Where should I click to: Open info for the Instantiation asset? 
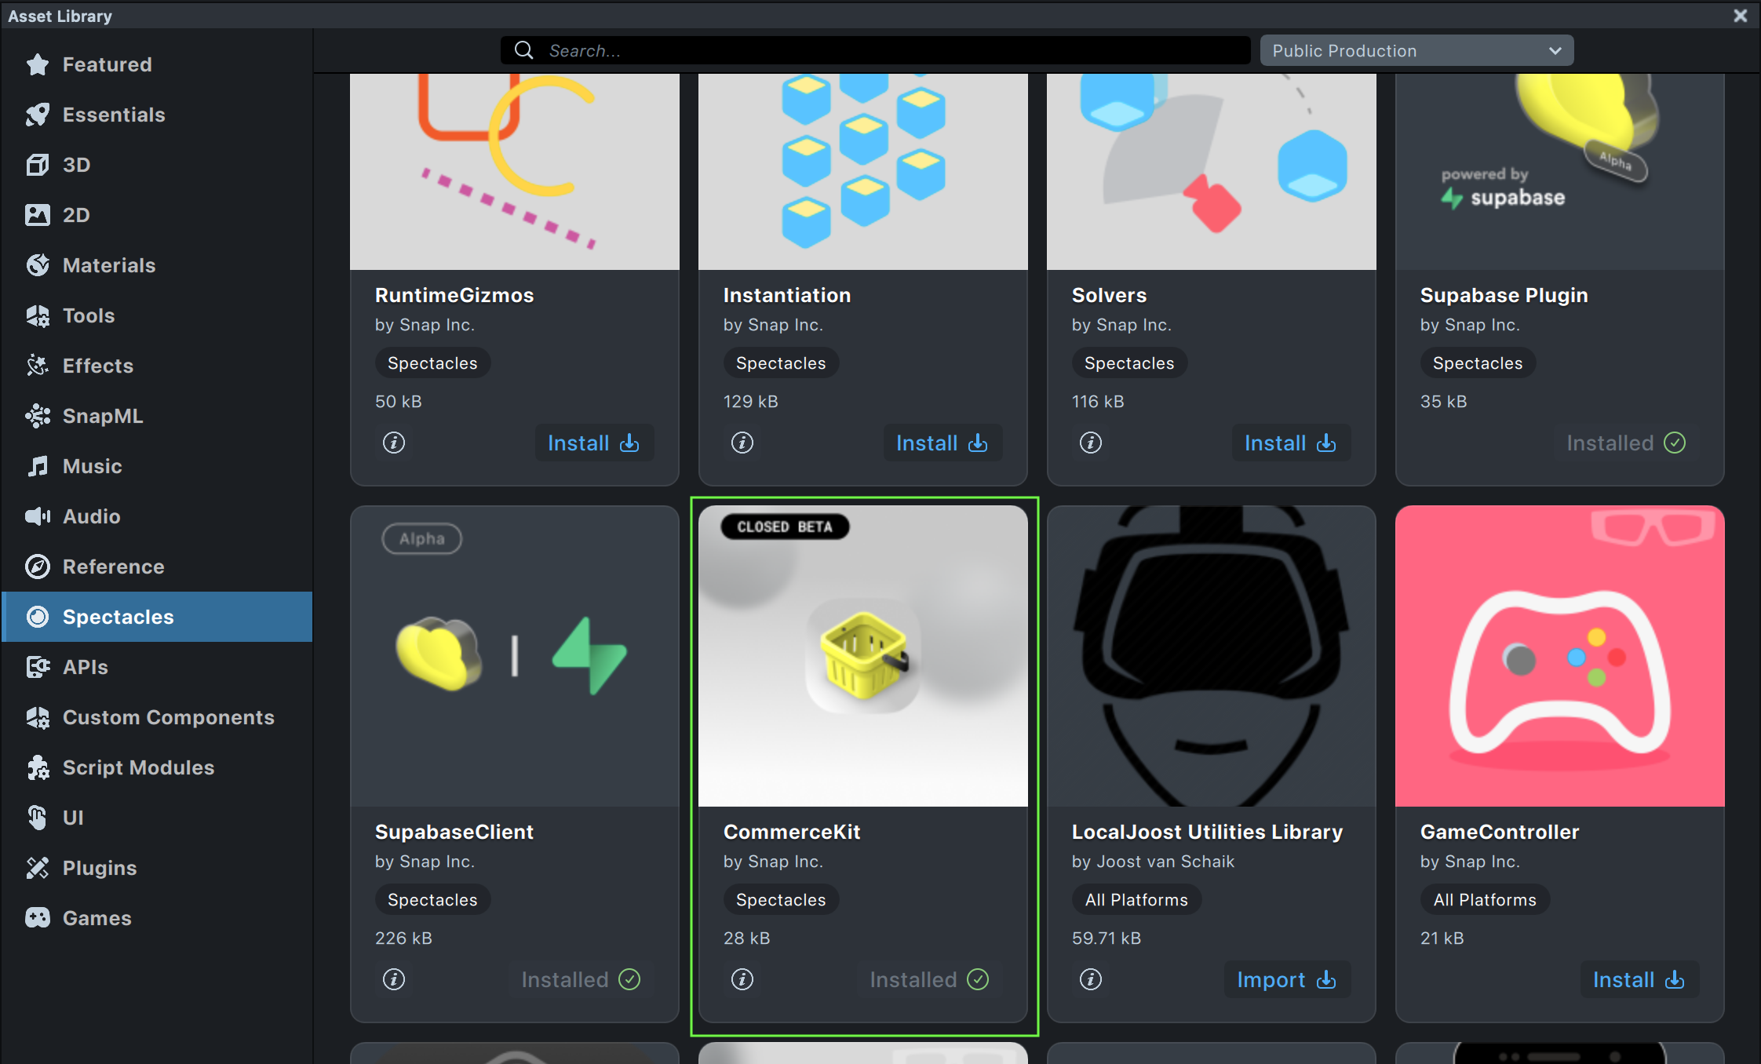742,443
